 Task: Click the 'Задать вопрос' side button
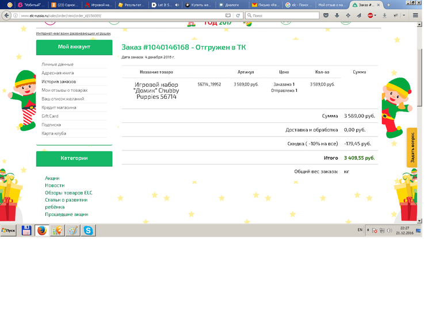pos(412,148)
